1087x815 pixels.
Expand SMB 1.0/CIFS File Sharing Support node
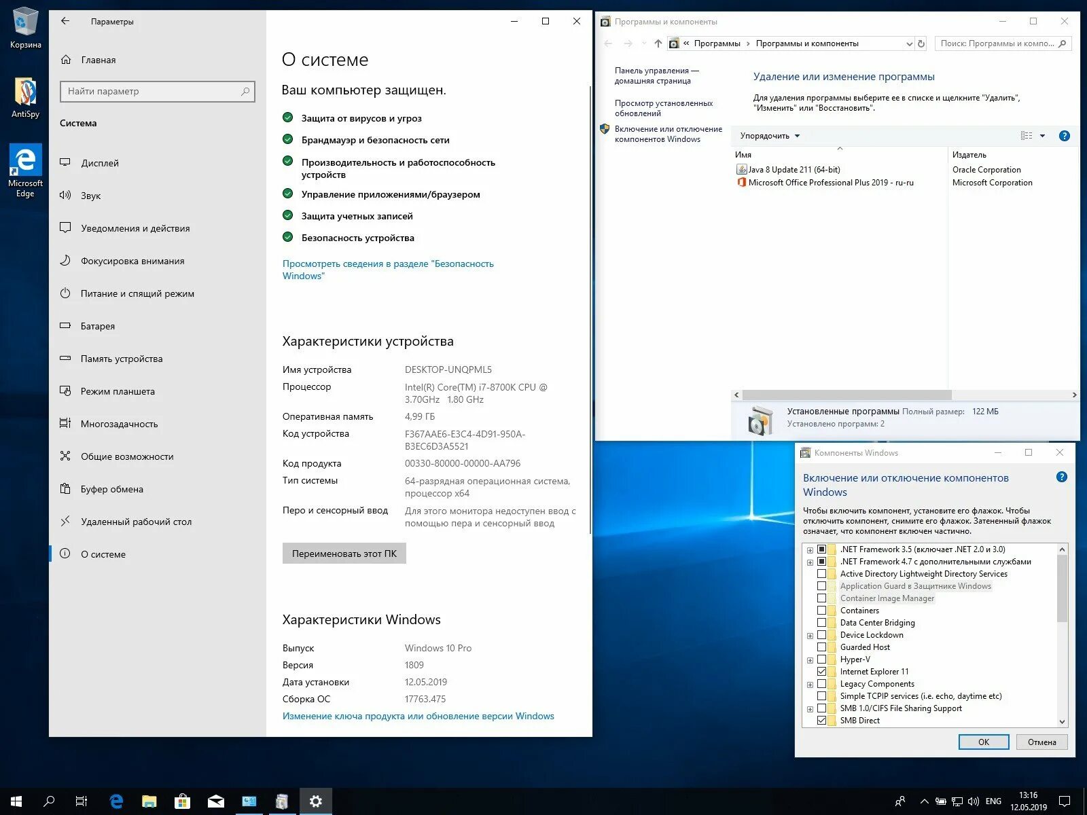[810, 709]
